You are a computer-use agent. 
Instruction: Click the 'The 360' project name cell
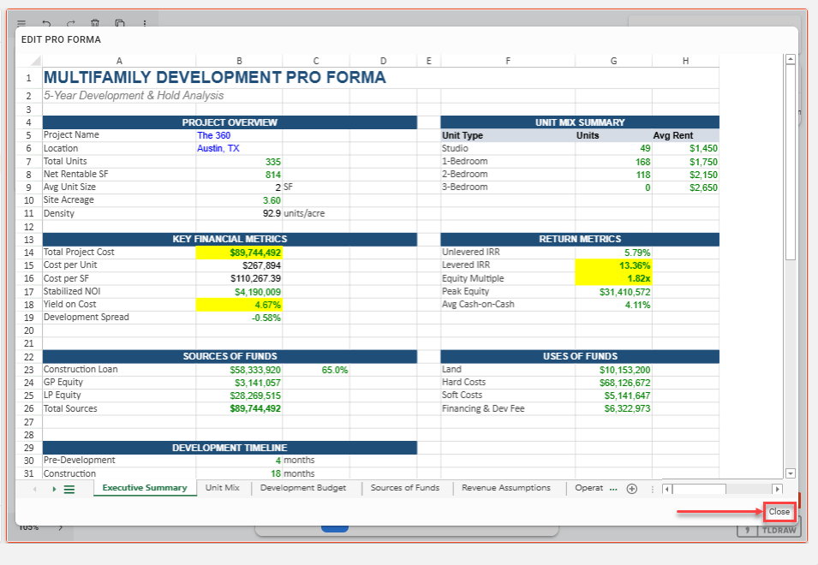[x=239, y=135]
